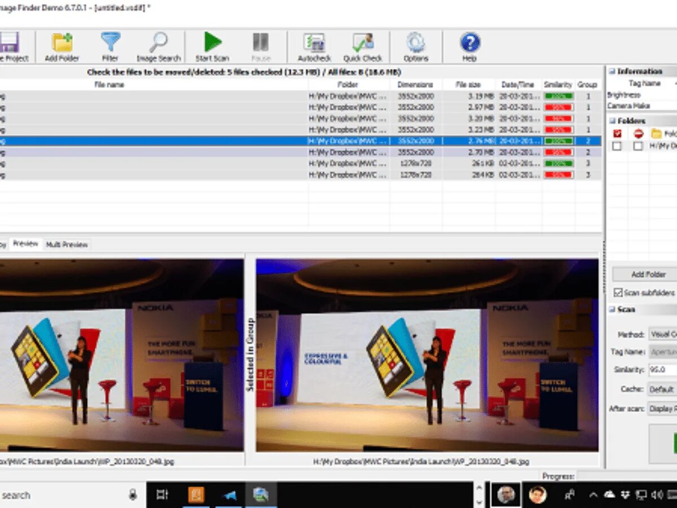
Task: Select the row with file size 261 KB
Action: 301,164
